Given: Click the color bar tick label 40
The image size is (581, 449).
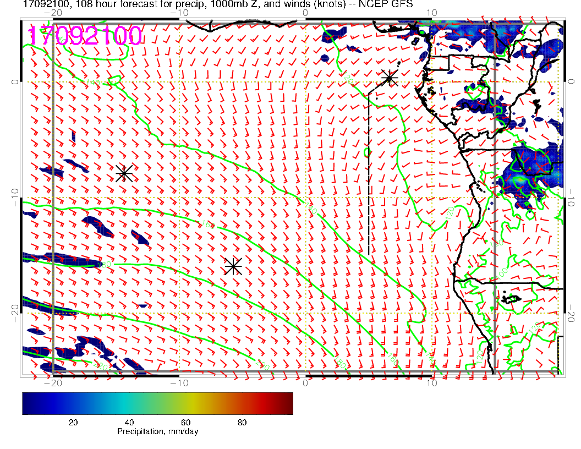Looking at the screenshot, I should click(129, 423).
